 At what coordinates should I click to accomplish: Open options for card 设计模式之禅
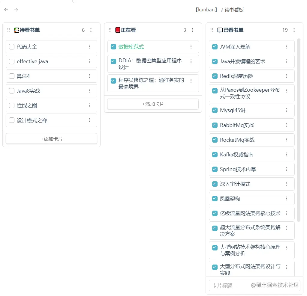pos(89,120)
